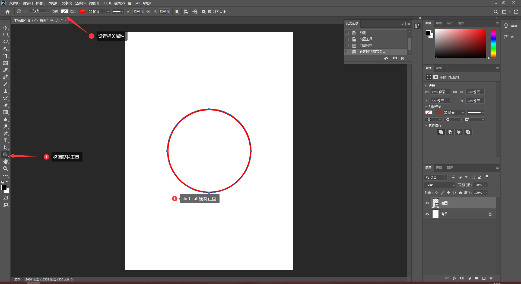Select the Horizontal Type tool

click(5, 140)
